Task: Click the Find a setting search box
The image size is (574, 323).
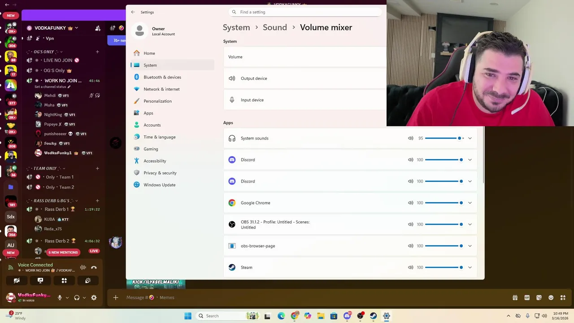Action: [304, 12]
